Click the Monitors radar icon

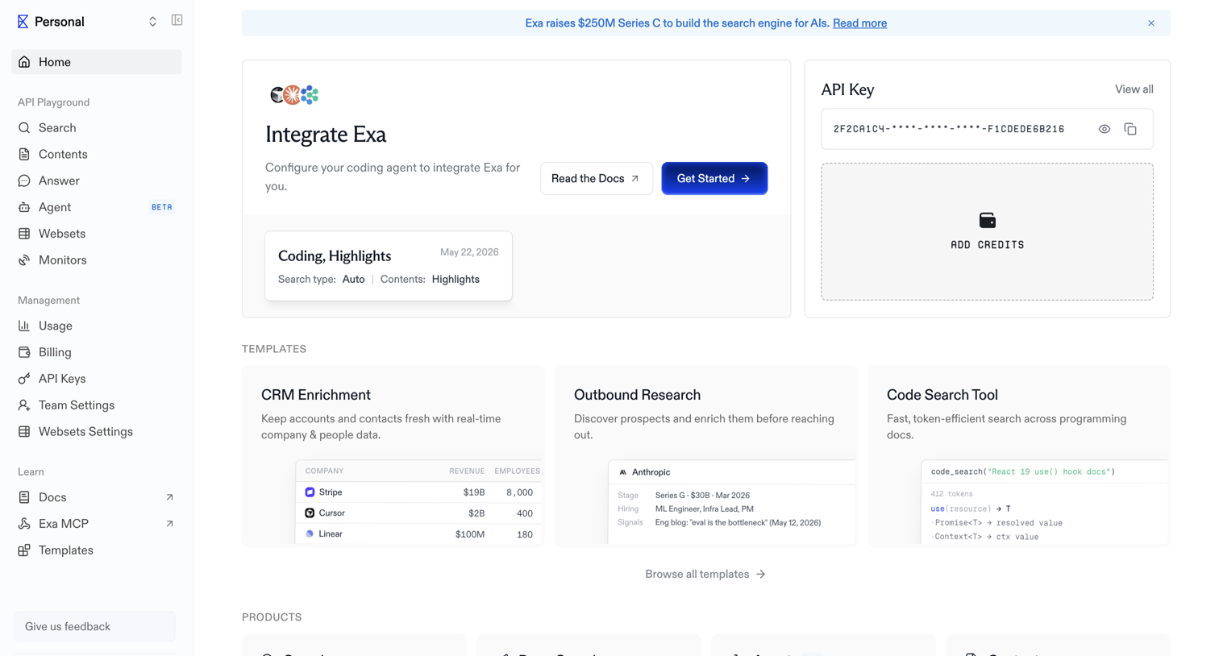coord(24,260)
